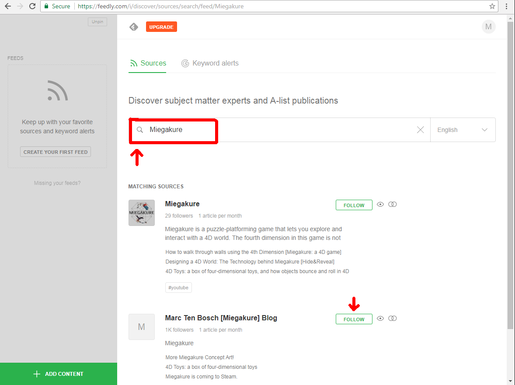Switch to the Sources tab
The image size is (515, 385).
[147, 63]
